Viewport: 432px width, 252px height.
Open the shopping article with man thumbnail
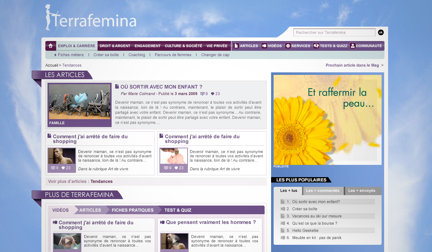point(90,139)
